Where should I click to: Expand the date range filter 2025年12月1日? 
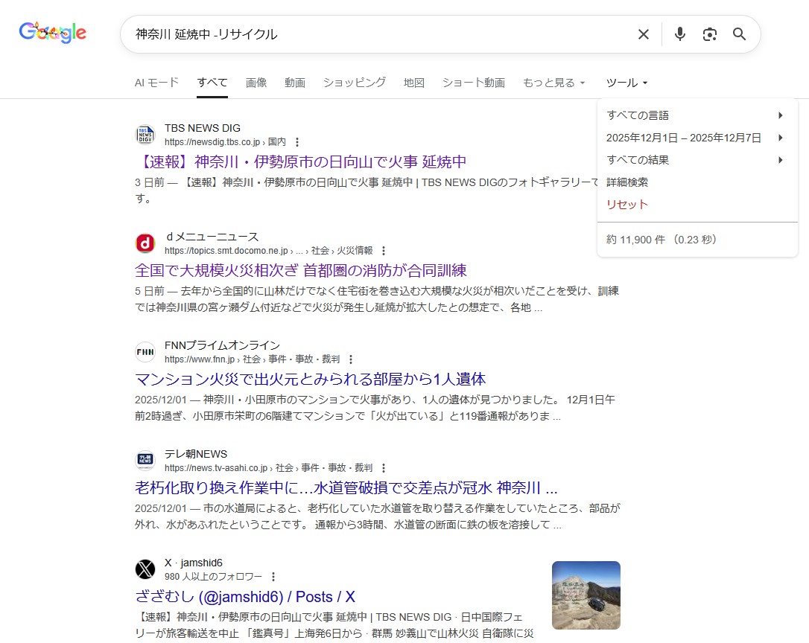694,138
